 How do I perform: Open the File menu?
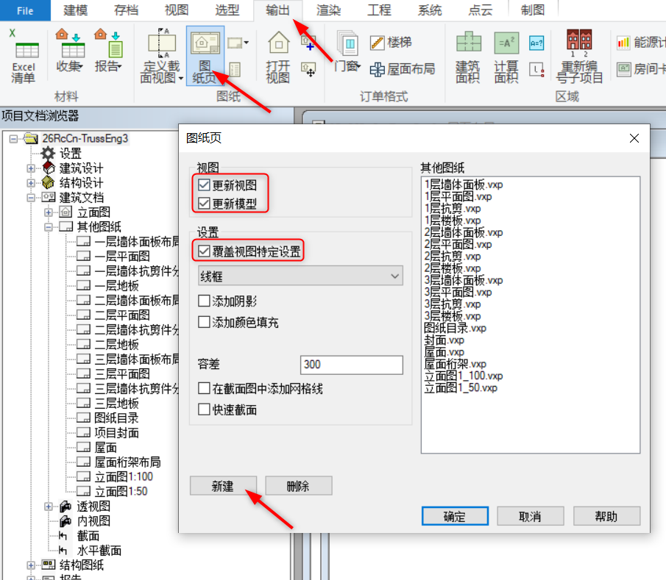click(x=25, y=10)
